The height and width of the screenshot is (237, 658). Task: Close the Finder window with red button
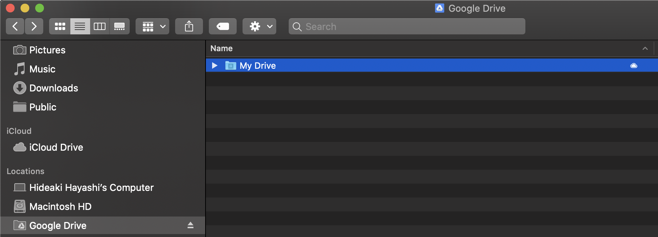(x=10, y=8)
